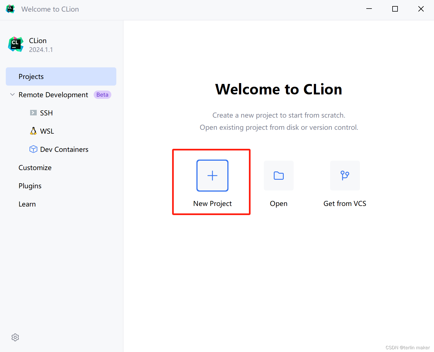The width and height of the screenshot is (434, 352).
Task: Click the version number 2024.1.1
Action: tap(41, 50)
